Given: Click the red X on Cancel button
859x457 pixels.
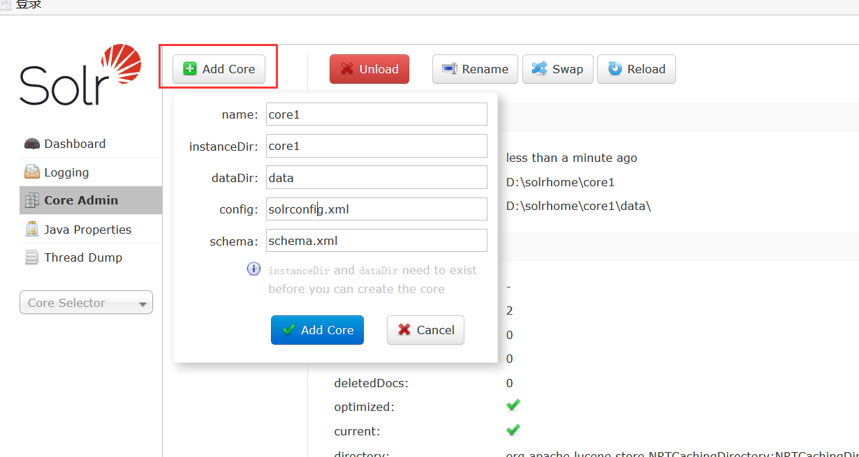Looking at the screenshot, I should pyautogui.click(x=404, y=329).
